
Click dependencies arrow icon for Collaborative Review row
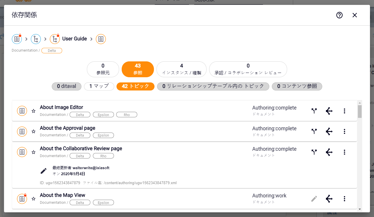point(329,152)
